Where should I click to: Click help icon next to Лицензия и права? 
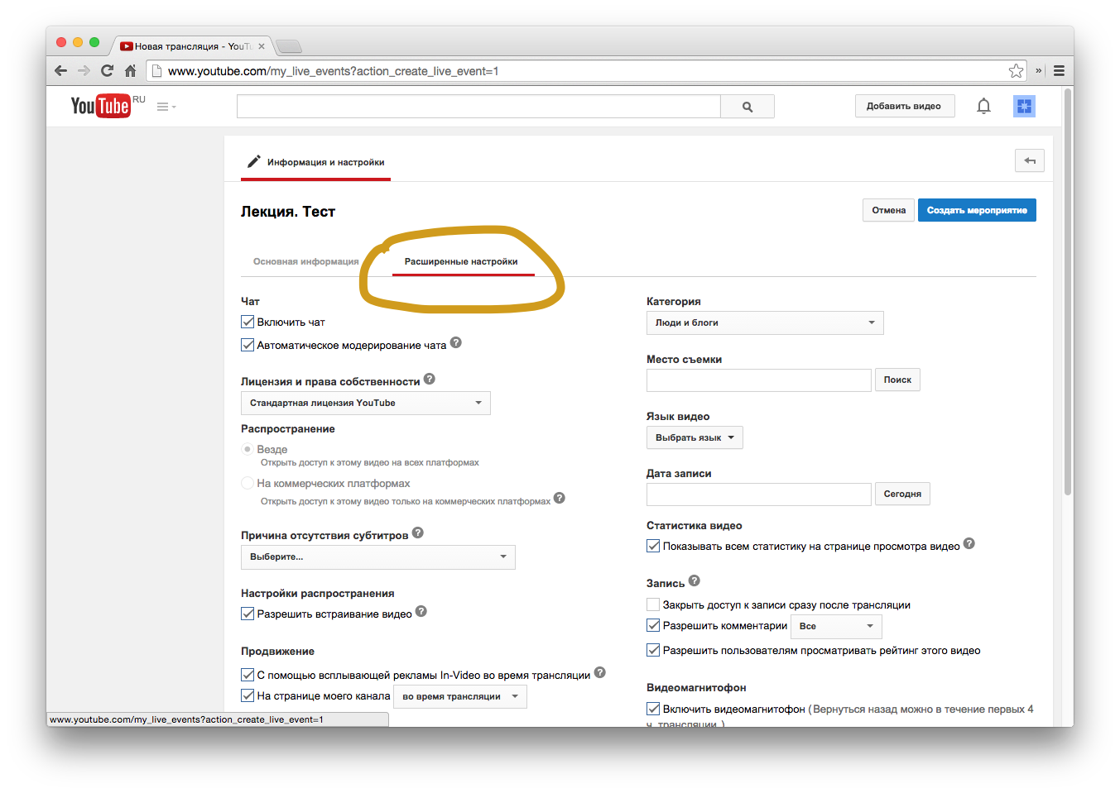click(429, 380)
